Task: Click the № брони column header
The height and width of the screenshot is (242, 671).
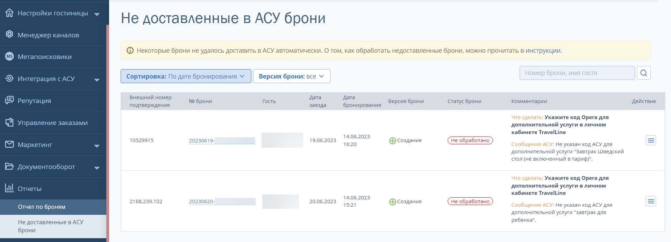Action: [200, 101]
